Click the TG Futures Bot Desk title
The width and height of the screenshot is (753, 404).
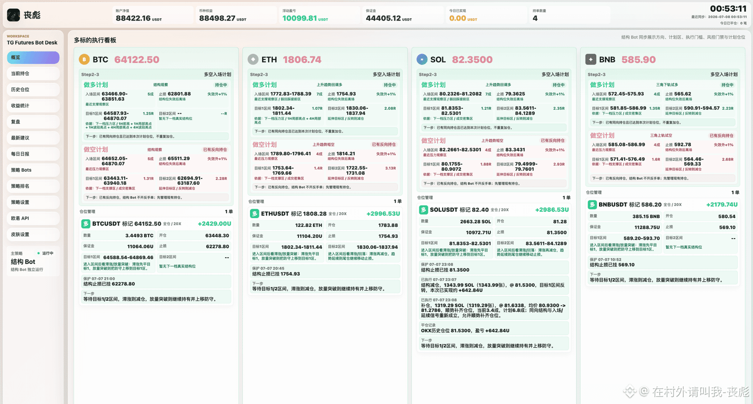point(32,43)
